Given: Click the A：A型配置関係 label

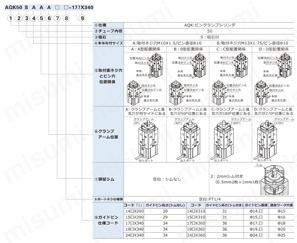Looking at the screenshot, I should [x=146, y=49].
